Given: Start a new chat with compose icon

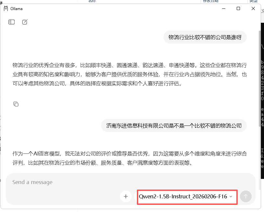Looking at the screenshot, I should click(25, 22).
